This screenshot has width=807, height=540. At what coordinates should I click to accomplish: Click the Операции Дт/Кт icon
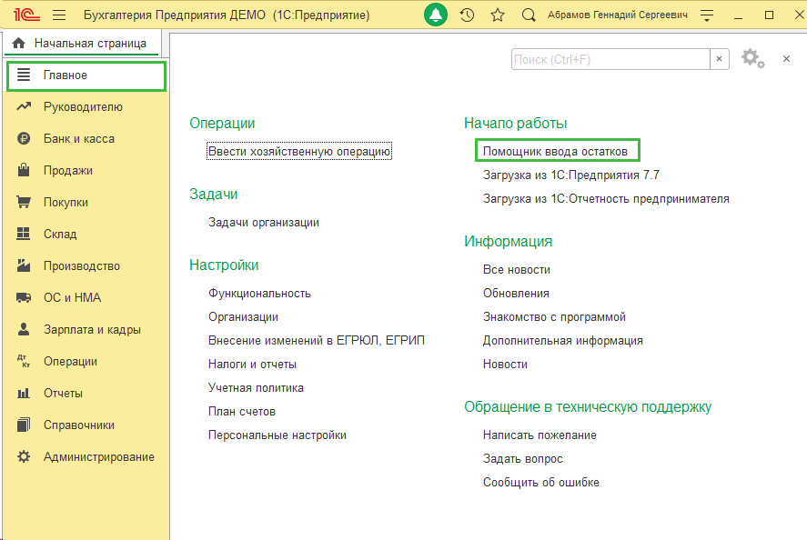(24, 361)
